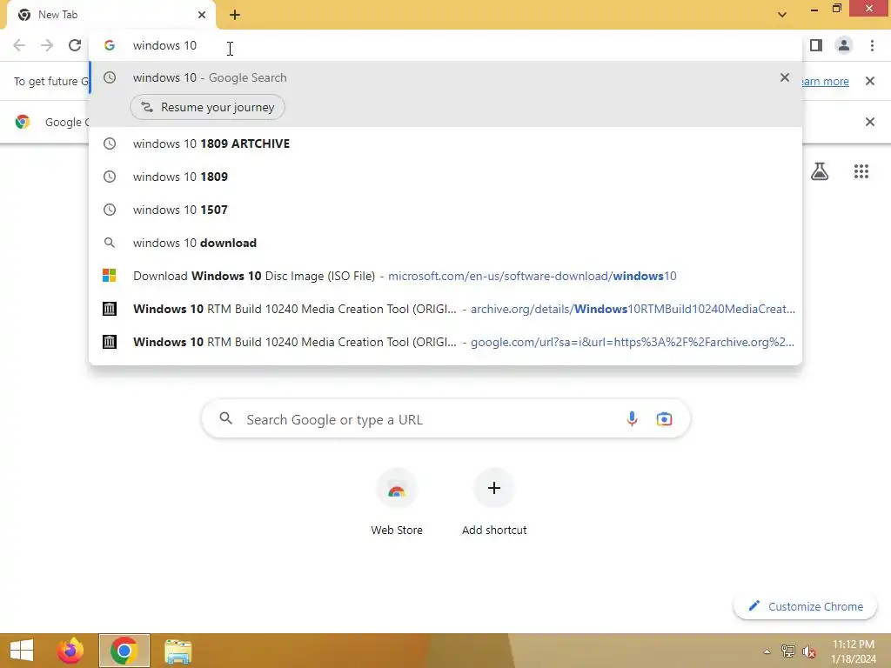The width and height of the screenshot is (891, 668).
Task: Open archive.org Windows 10 RTM Build suggestion
Action: [445, 309]
